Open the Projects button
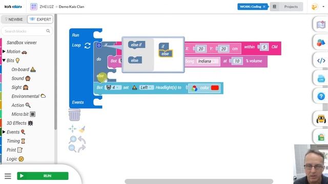328x184 pixels. [x=286, y=7]
